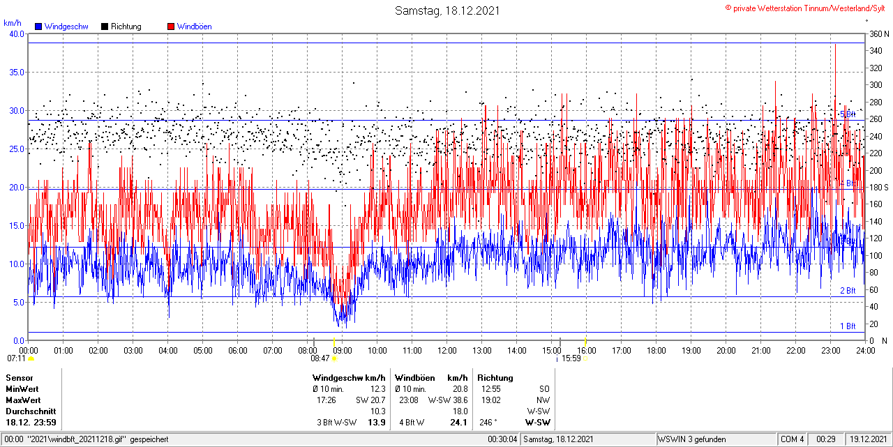Click the 5 Bft threshold label
Screen dimensions: 893x447
847,114
